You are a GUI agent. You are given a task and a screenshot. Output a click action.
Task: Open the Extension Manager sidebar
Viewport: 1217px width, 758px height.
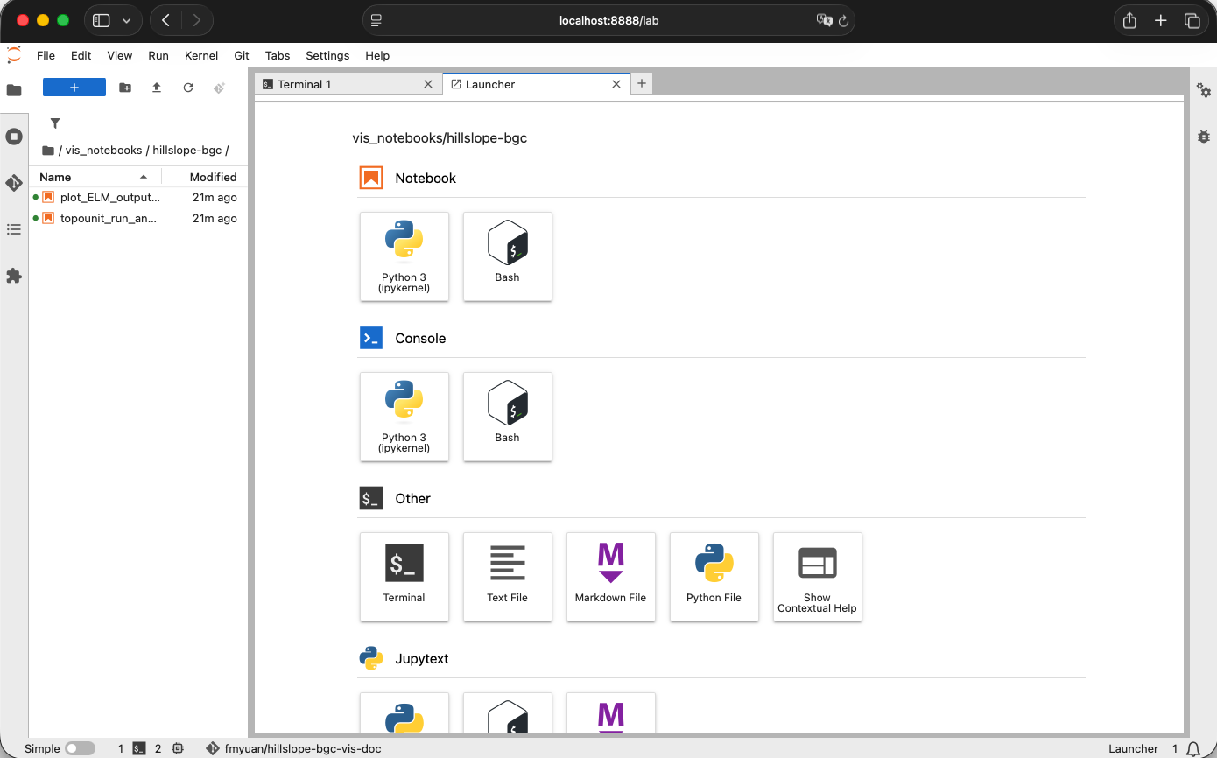pyautogui.click(x=14, y=276)
